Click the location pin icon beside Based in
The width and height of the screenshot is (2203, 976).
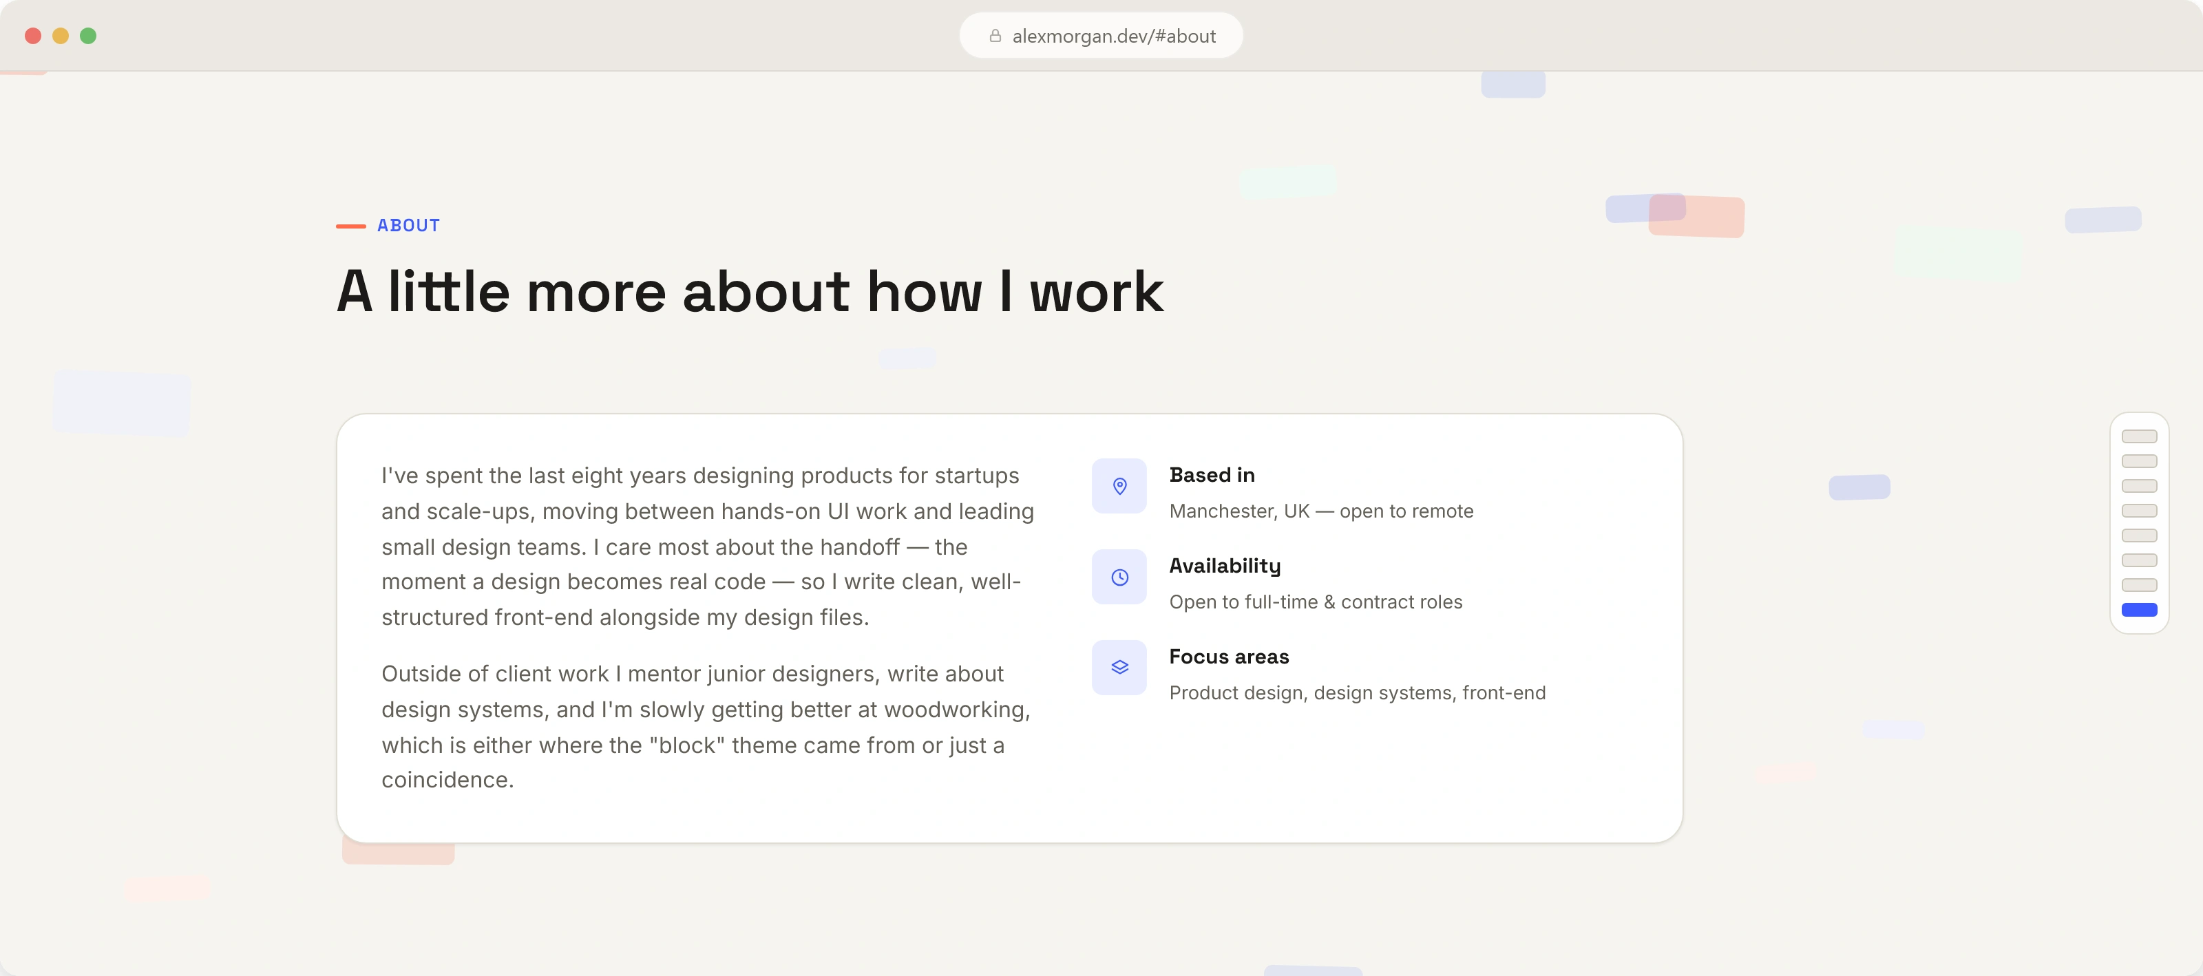pos(1119,486)
